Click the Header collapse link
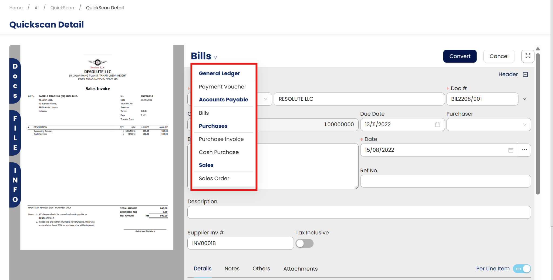Screen dimensions: 553x280 point(508,74)
